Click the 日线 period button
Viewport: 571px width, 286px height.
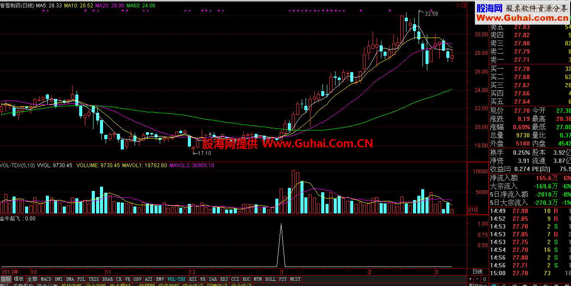tap(477, 271)
